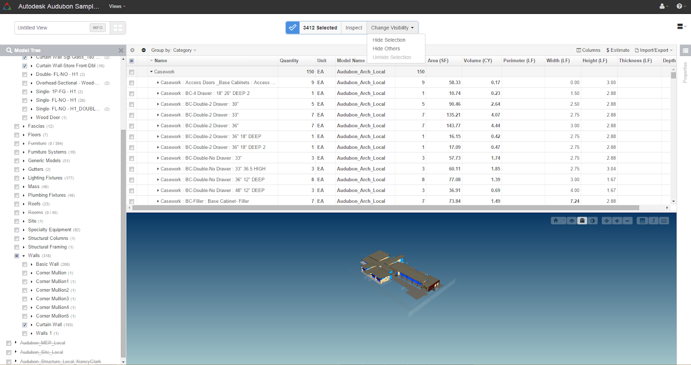
Task: Expand the Casework BC-Filler row
Action: click(x=158, y=201)
